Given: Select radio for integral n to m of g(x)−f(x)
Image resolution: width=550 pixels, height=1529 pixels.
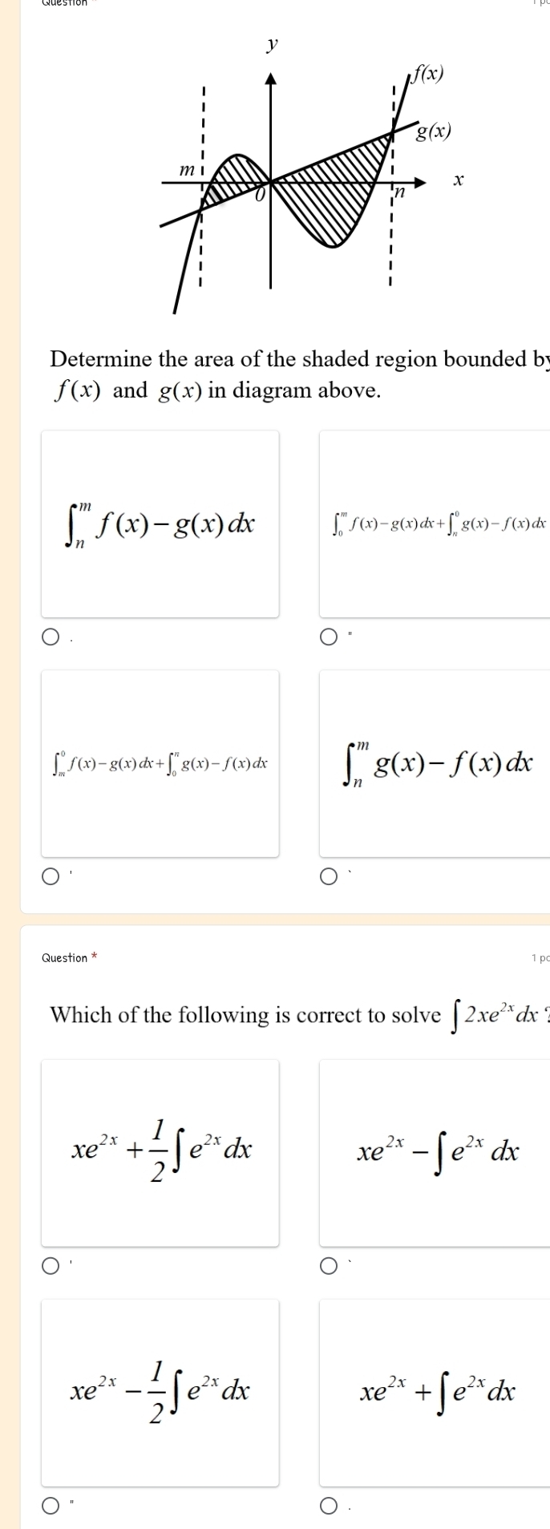Looking at the screenshot, I should click(330, 877).
